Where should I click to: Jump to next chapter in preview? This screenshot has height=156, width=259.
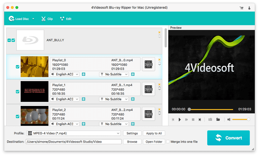(x=200, y=119)
